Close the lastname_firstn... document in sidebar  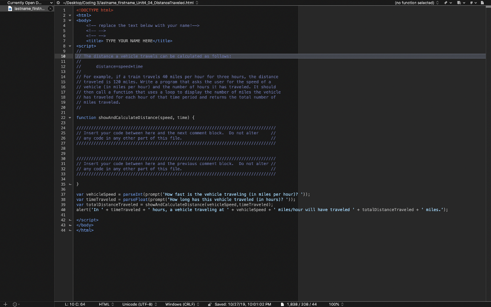(x=50, y=9)
